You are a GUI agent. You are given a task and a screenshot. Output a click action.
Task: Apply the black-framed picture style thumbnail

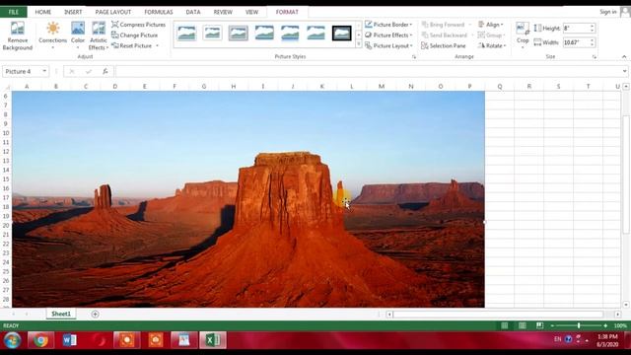point(341,33)
